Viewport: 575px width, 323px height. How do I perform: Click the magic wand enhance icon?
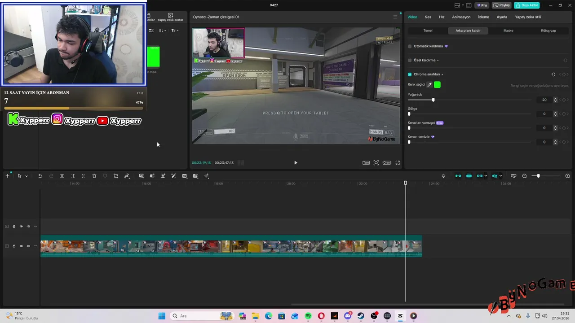(174, 176)
